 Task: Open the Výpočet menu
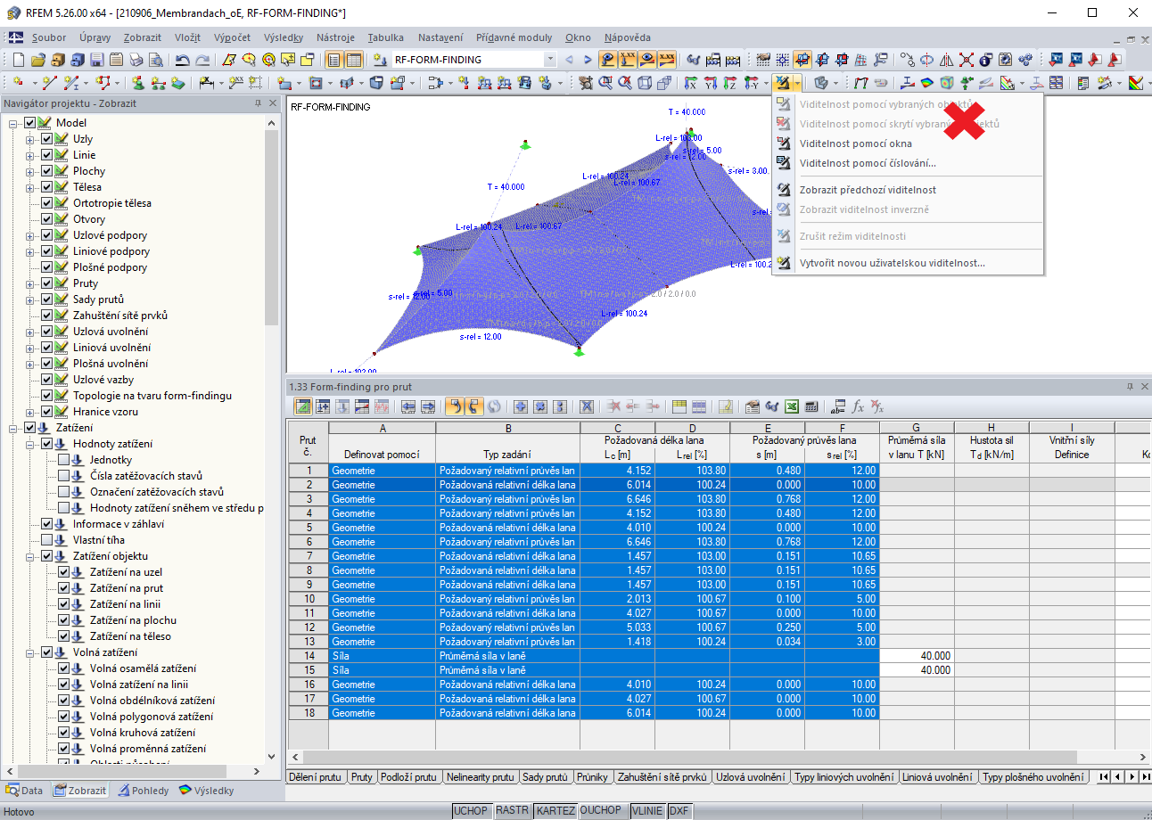[232, 37]
